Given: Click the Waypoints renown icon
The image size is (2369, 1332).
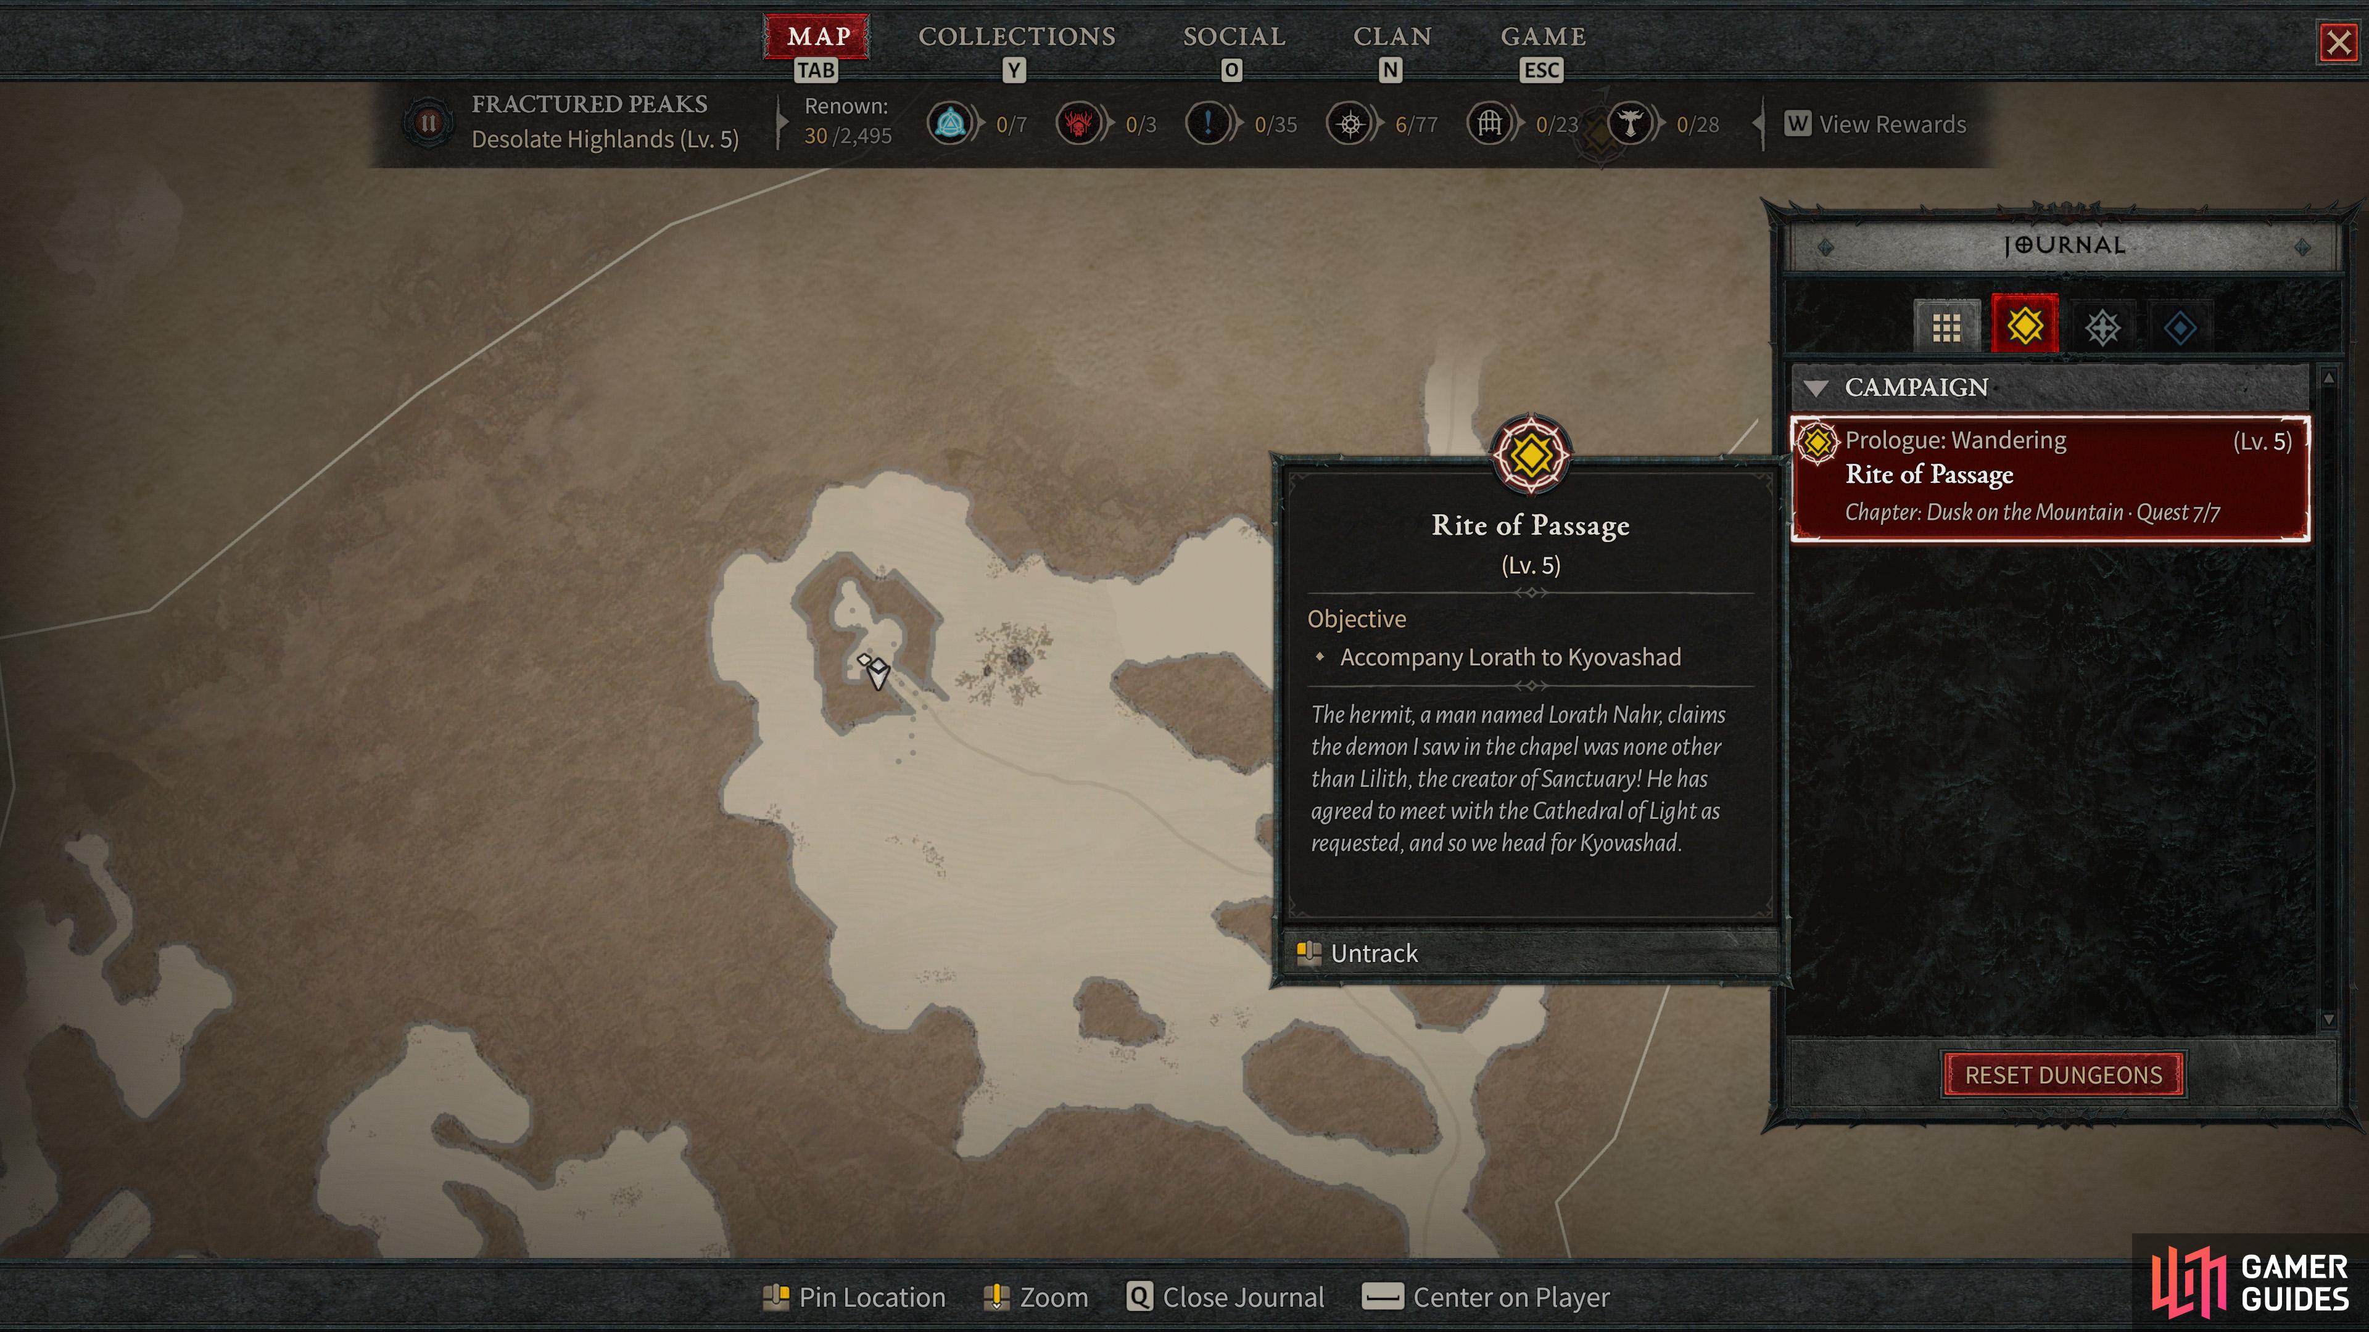Looking at the screenshot, I should 950,123.
